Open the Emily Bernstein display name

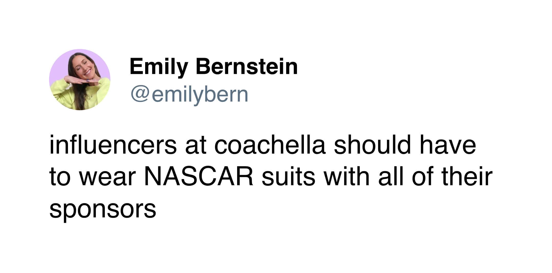coord(214,67)
